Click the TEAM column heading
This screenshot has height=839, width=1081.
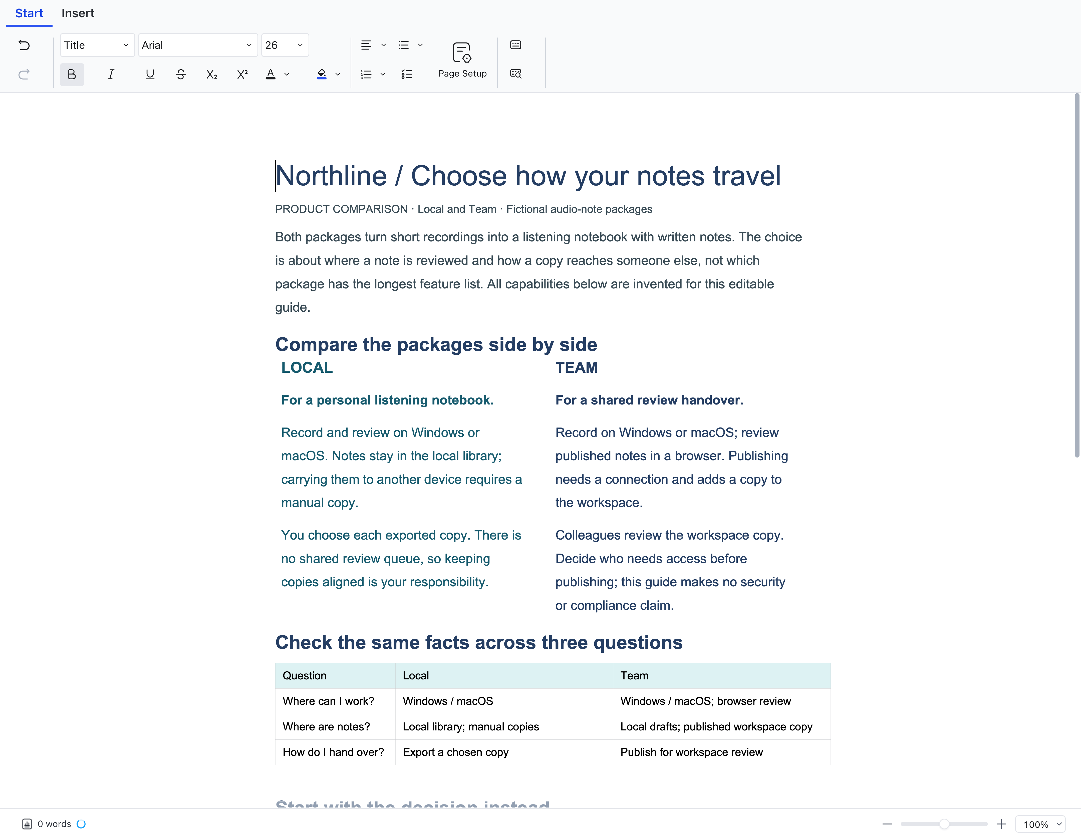[x=577, y=367]
